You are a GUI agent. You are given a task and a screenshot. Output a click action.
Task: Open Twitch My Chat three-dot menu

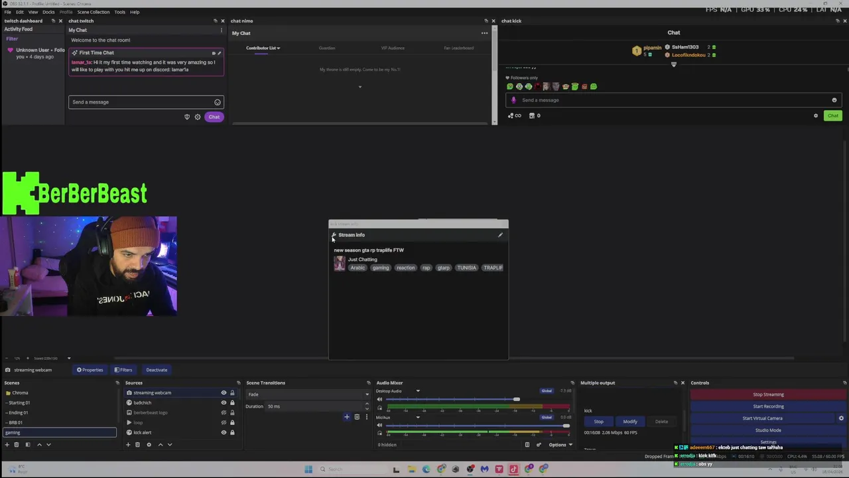222,31
